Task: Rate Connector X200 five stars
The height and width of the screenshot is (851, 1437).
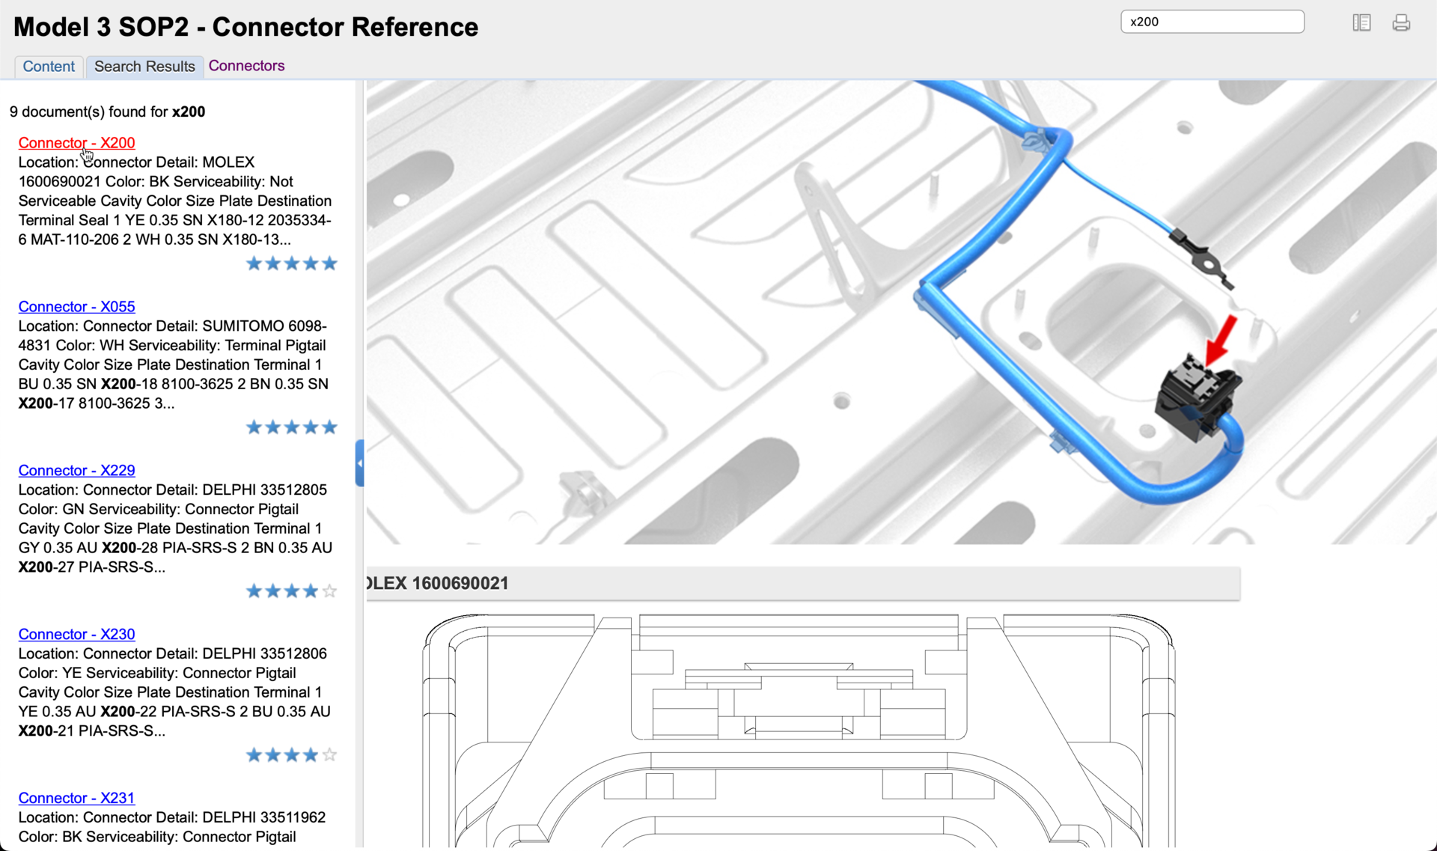Action: pos(330,263)
